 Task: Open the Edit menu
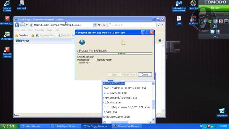(x=23, y=30)
